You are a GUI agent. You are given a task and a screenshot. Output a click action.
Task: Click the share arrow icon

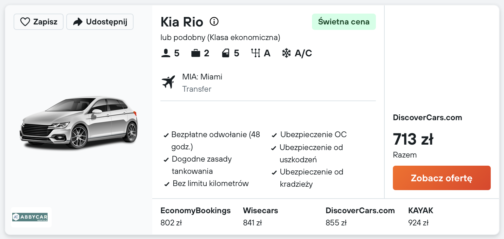pyautogui.click(x=78, y=22)
